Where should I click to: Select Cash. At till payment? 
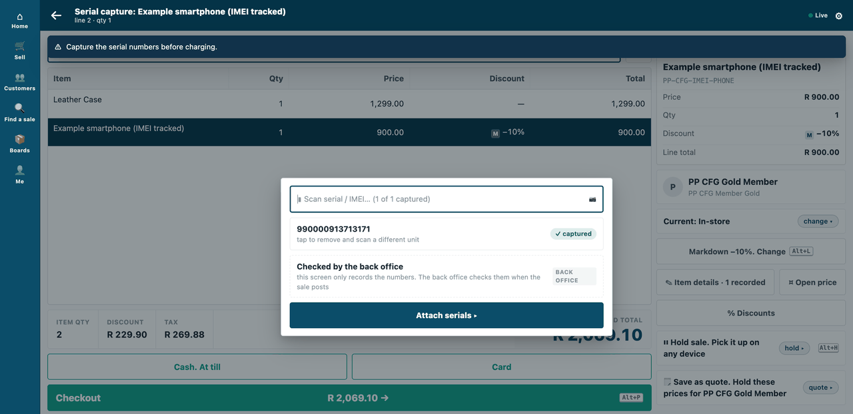coord(197,367)
